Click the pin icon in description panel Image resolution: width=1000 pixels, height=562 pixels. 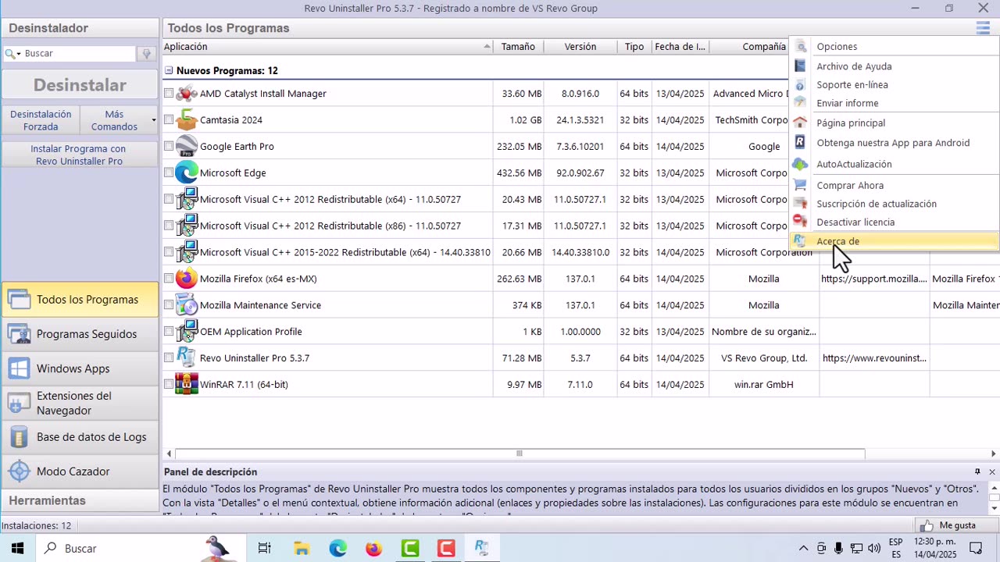pyautogui.click(x=977, y=472)
